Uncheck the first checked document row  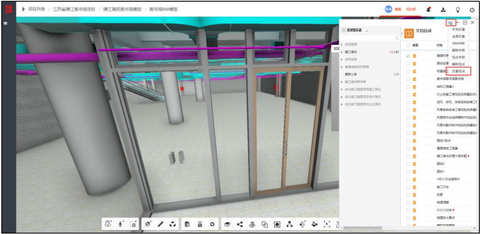coord(408,56)
